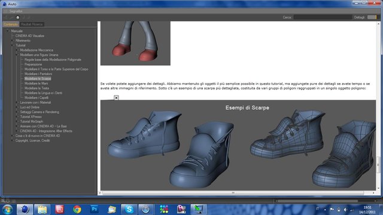Screen dimensions: 383x215
Task: Expand the Riferimento tree node
Action: point(12,41)
